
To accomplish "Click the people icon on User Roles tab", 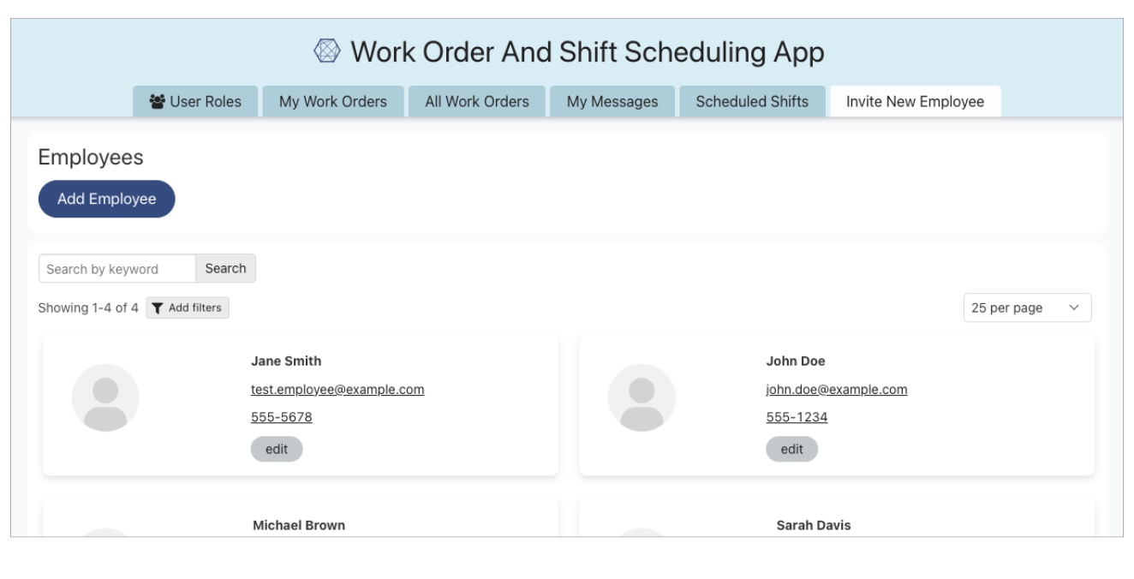I will point(157,102).
